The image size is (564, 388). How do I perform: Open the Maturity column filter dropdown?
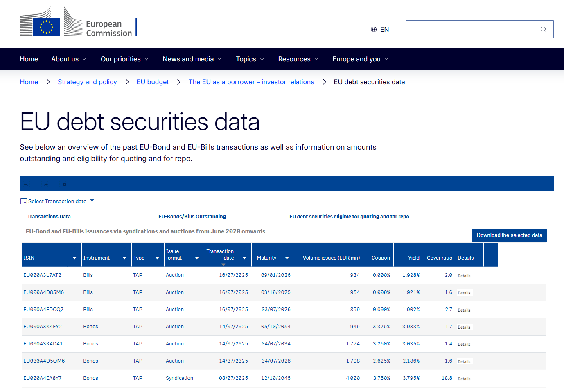(287, 258)
